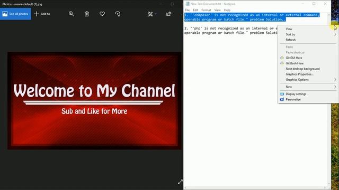Click the Personalize icon
The width and height of the screenshot is (339, 190).
[x=282, y=99]
